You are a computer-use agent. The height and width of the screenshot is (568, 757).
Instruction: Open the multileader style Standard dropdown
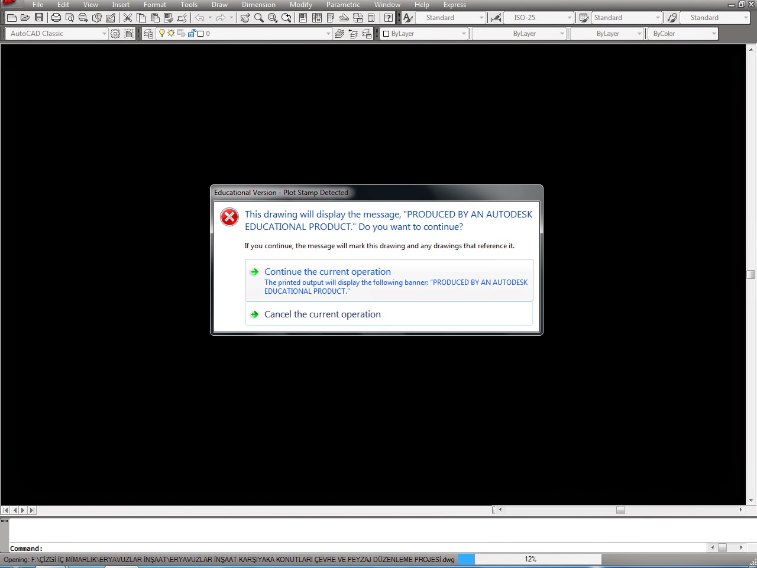tap(745, 18)
